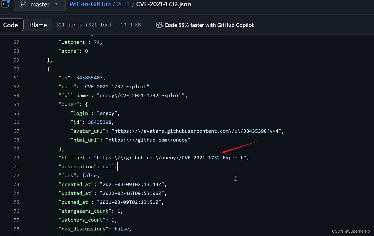Select line number 61
374x236 pixels.
(16, 78)
